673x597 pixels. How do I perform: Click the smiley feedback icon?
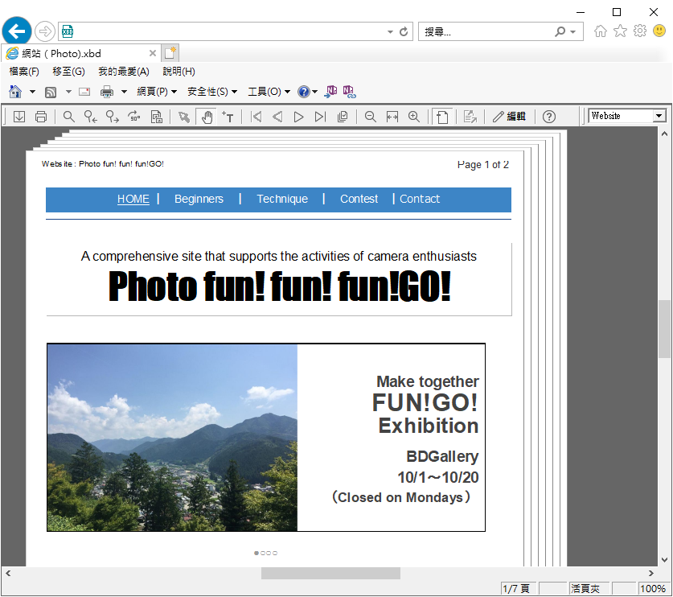tap(659, 31)
